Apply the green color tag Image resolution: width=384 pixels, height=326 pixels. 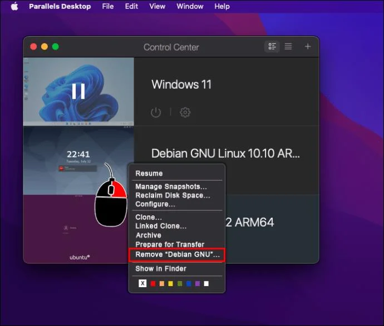pyautogui.click(x=180, y=283)
